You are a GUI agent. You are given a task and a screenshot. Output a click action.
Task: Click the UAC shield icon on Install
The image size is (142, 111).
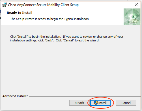96,103
